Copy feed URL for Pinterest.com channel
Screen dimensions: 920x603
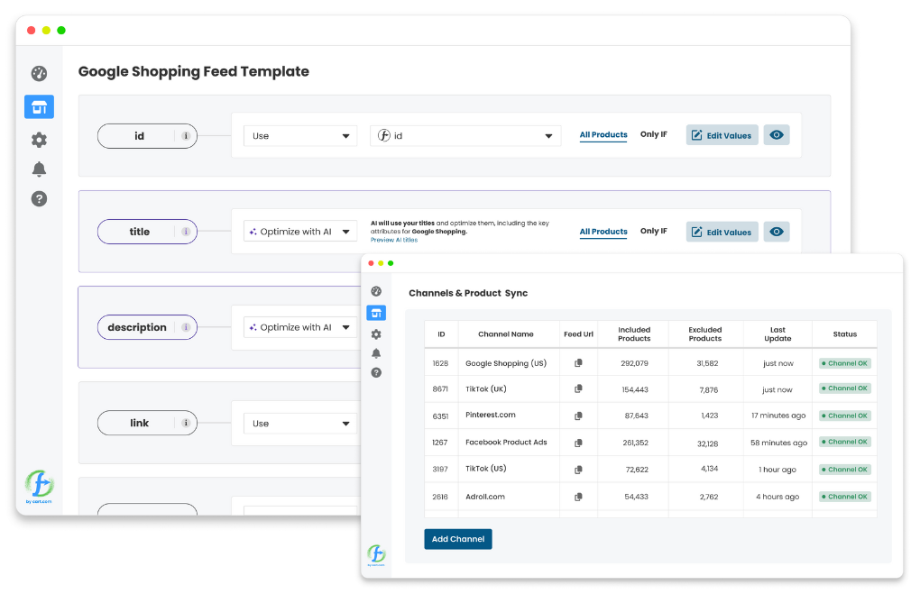578,416
